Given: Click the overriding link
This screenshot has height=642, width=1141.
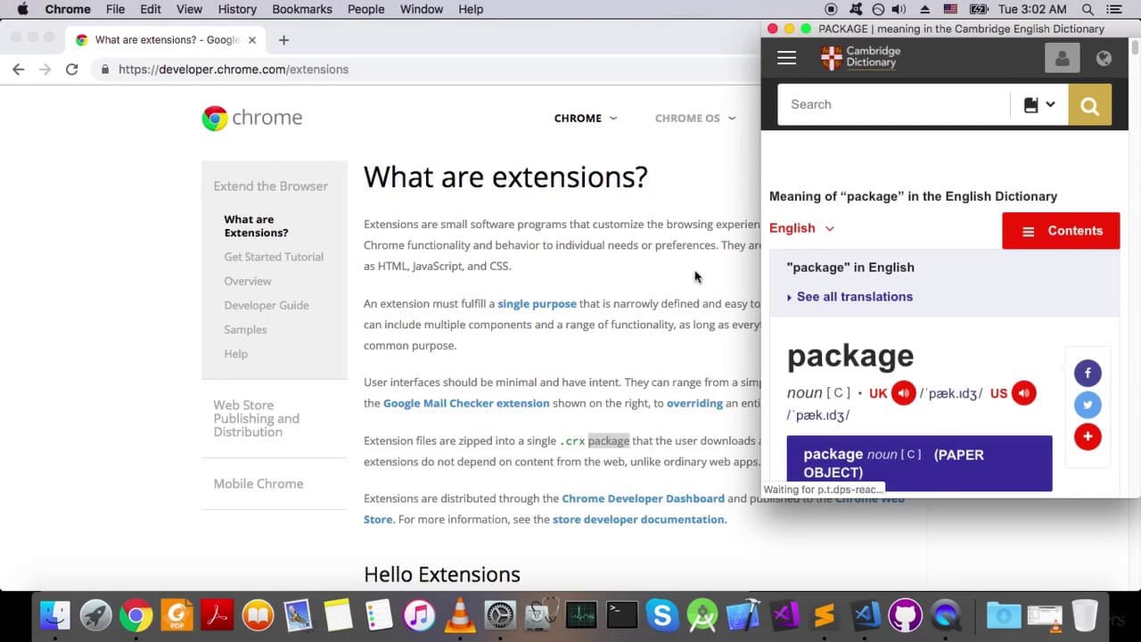Looking at the screenshot, I should 694,403.
